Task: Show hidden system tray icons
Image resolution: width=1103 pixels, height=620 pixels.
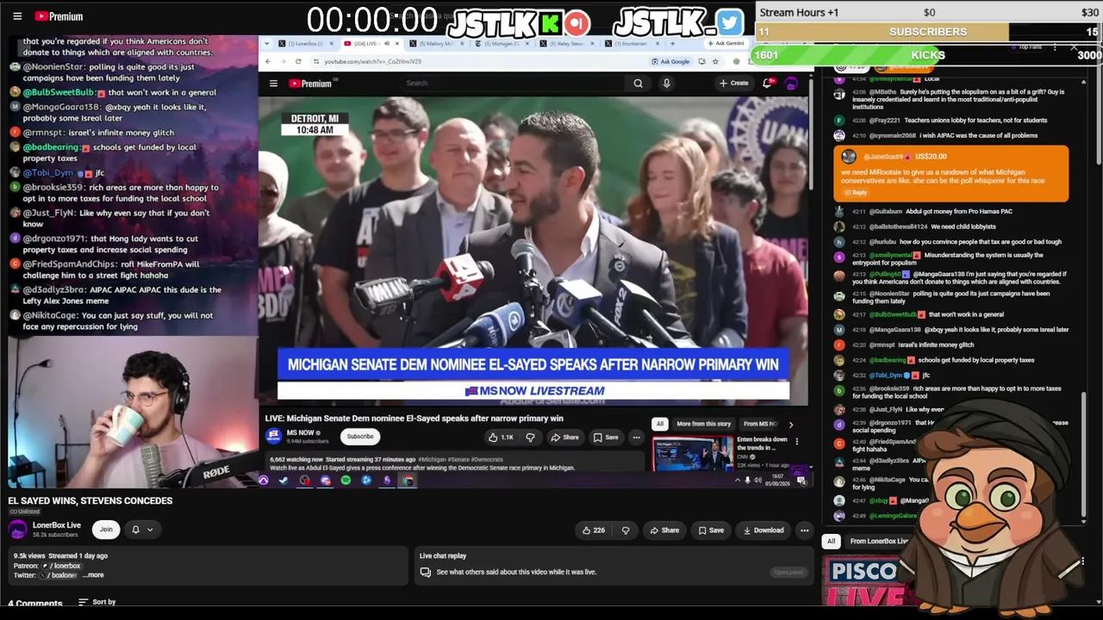Action: (x=737, y=480)
